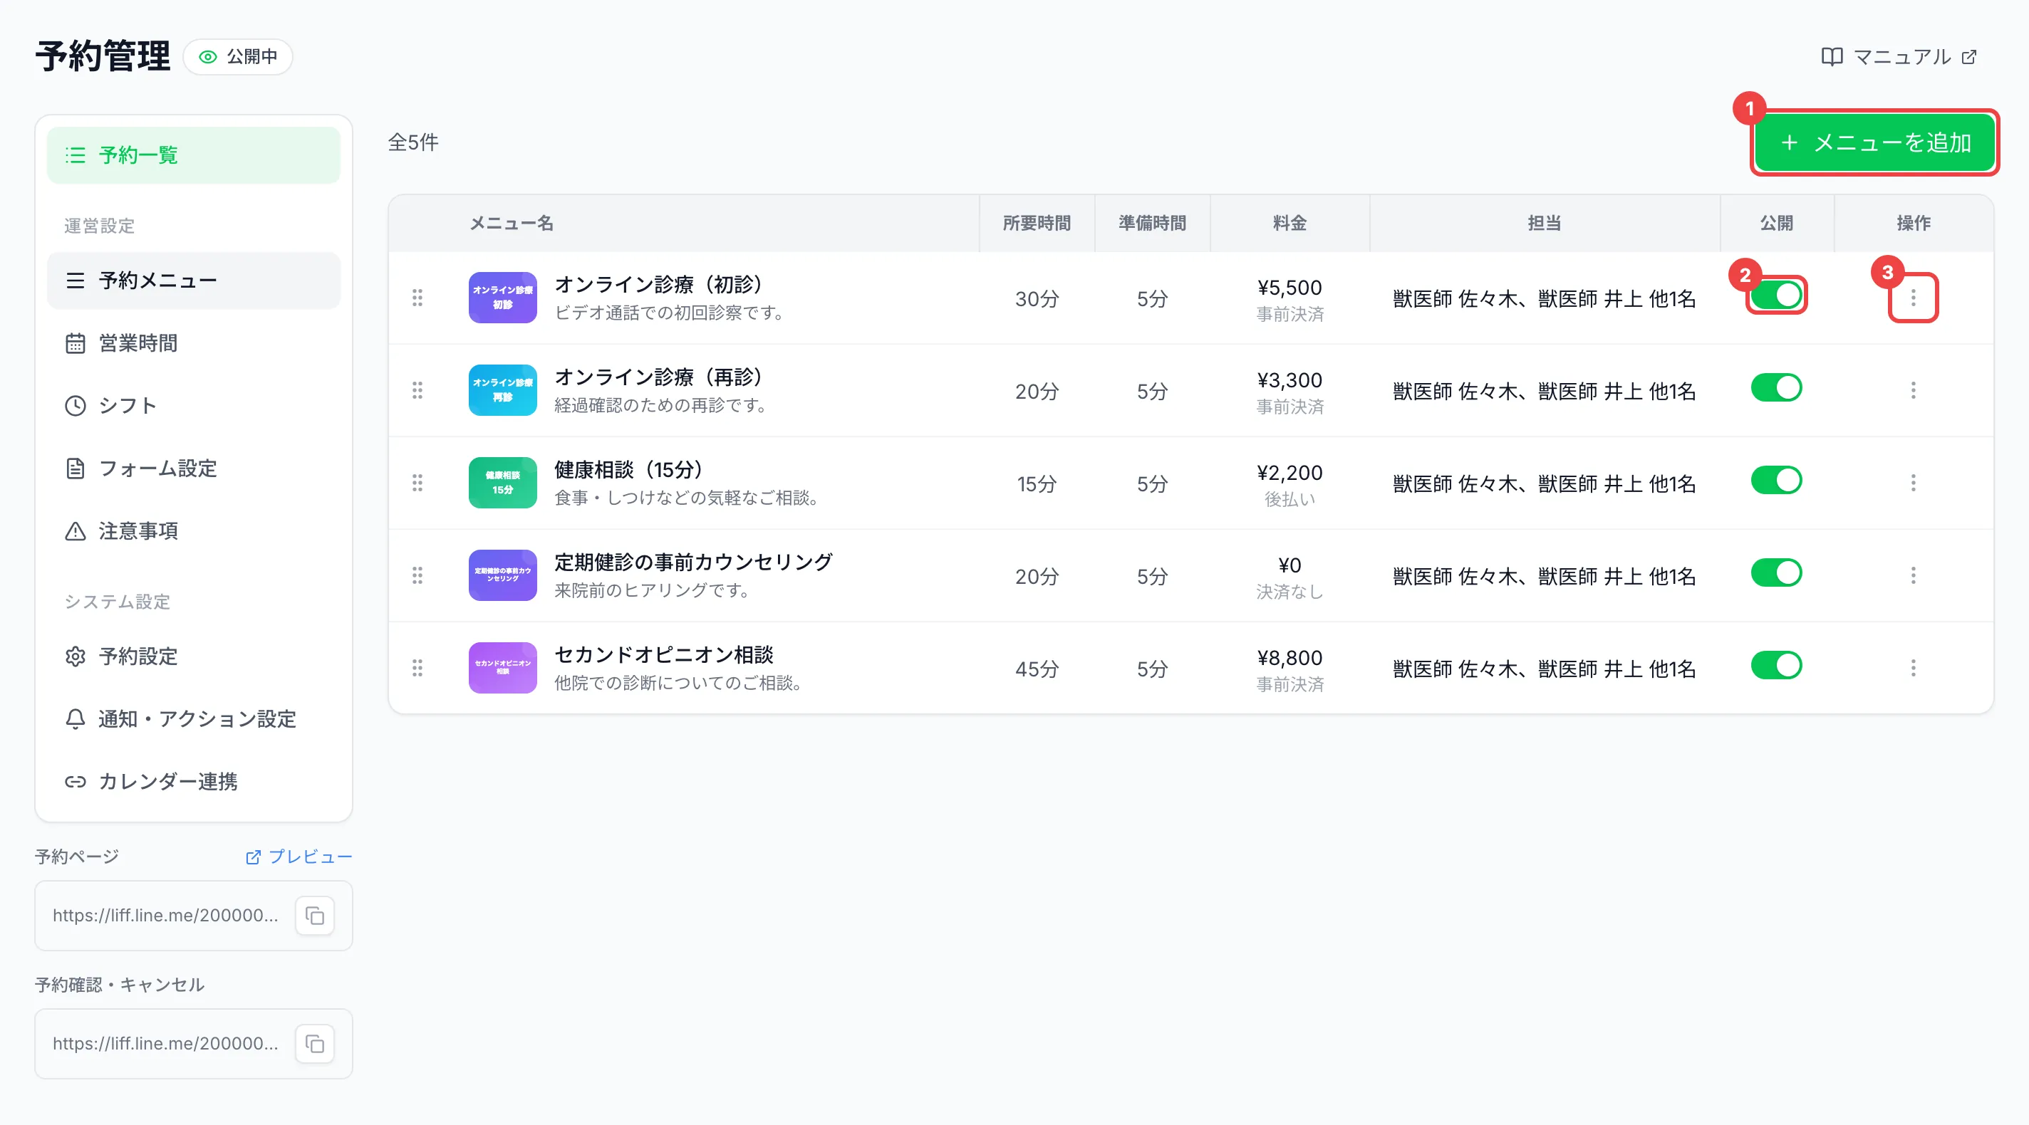The width and height of the screenshot is (2029, 1125).
Task: Open the 操作 menu for セカンドオピニオン相談
Action: click(1913, 669)
